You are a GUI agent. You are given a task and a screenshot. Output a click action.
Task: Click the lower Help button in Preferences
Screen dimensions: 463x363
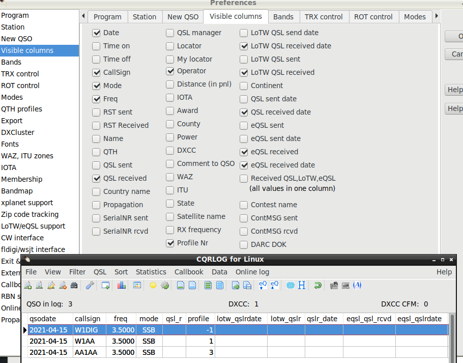(454, 108)
